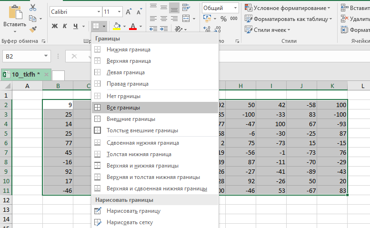This screenshot has width=370, height=228.
Task: Click the column H header
Action: click(240, 86)
